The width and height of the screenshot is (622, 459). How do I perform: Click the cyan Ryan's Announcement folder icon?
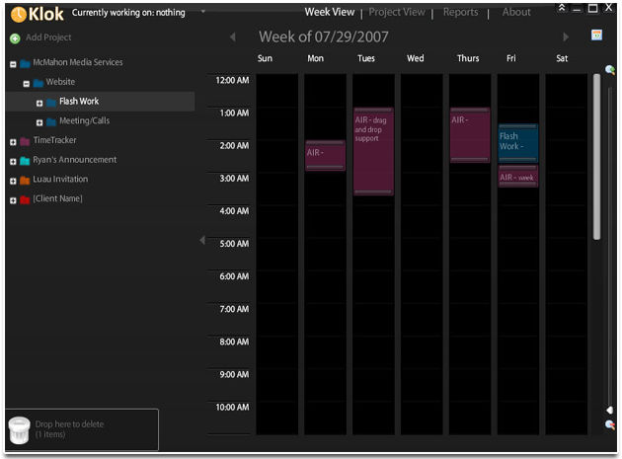tap(25, 160)
